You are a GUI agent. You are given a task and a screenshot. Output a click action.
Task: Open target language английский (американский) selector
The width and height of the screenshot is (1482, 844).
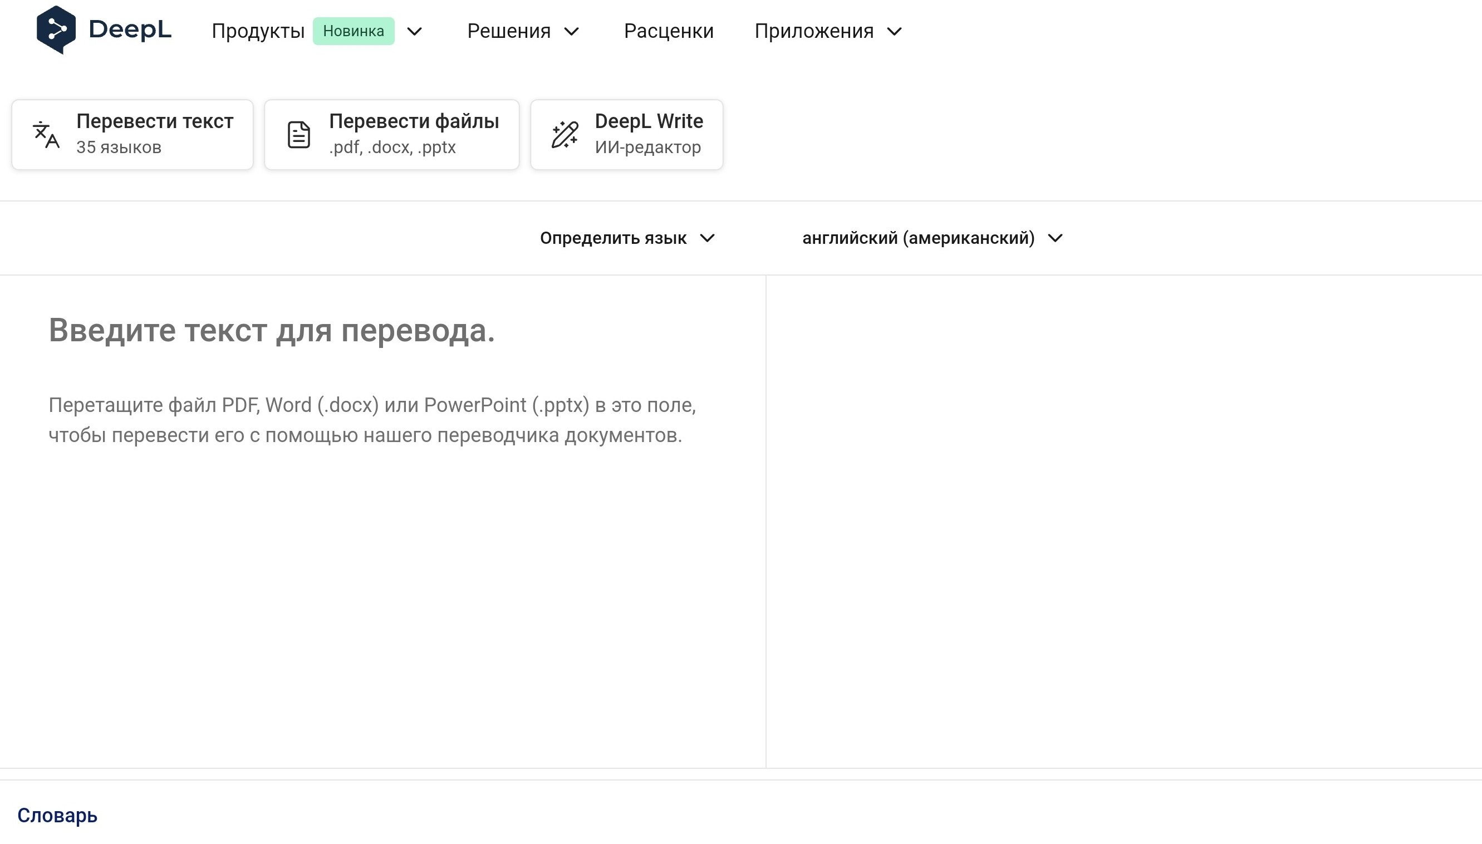pyautogui.click(x=932, y=238)
